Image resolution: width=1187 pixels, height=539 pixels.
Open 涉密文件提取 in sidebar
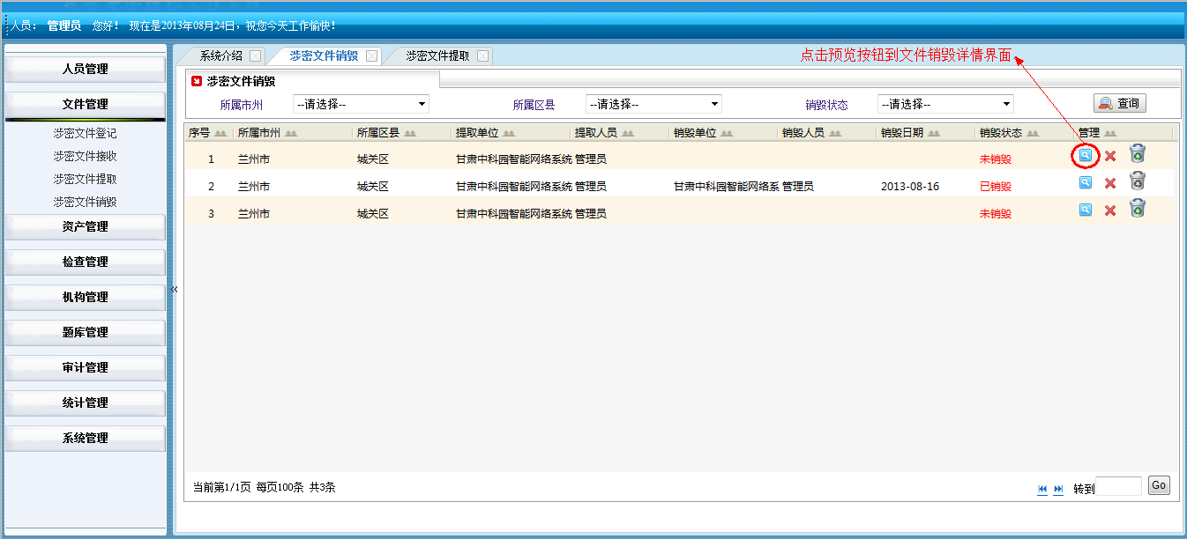point(85,179)
